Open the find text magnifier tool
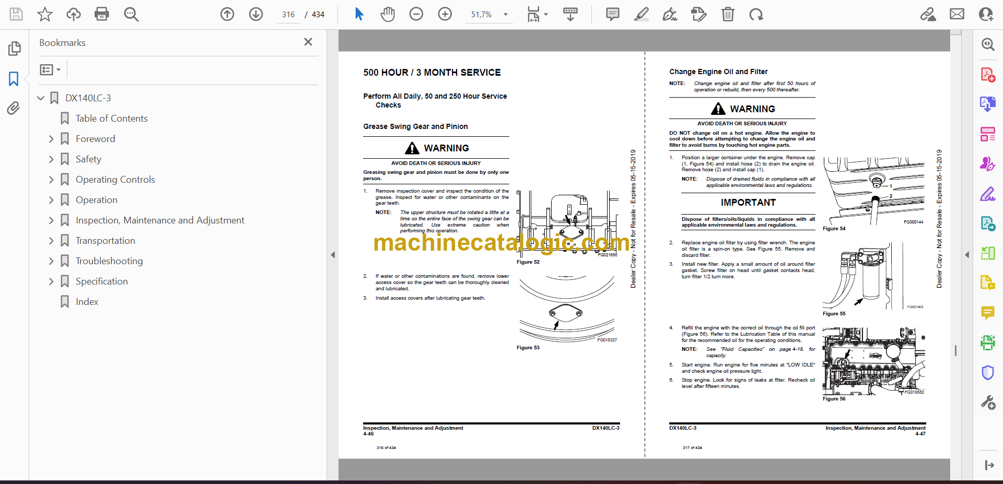 tap(131, 14)
